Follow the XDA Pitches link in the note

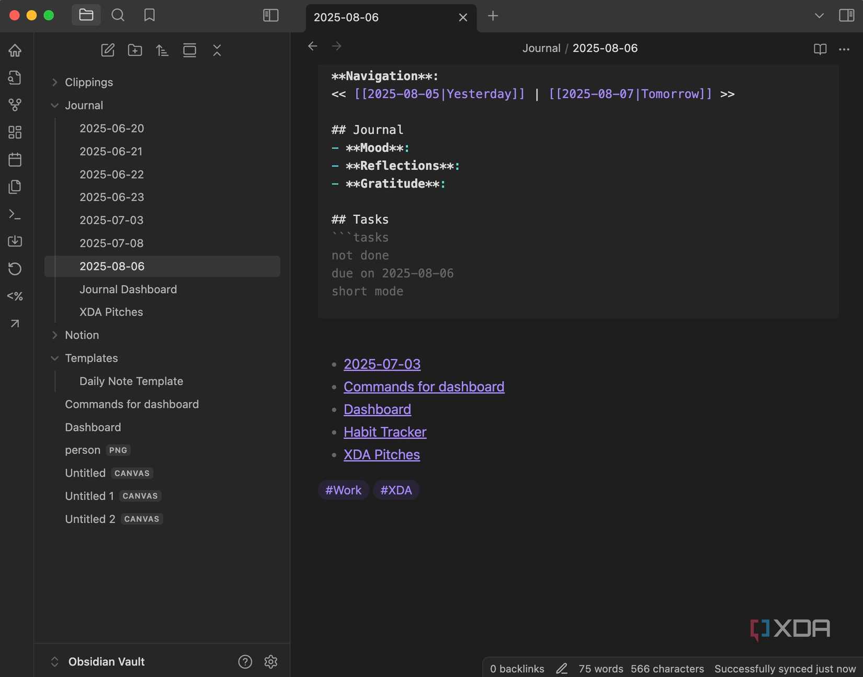[382, 455]
